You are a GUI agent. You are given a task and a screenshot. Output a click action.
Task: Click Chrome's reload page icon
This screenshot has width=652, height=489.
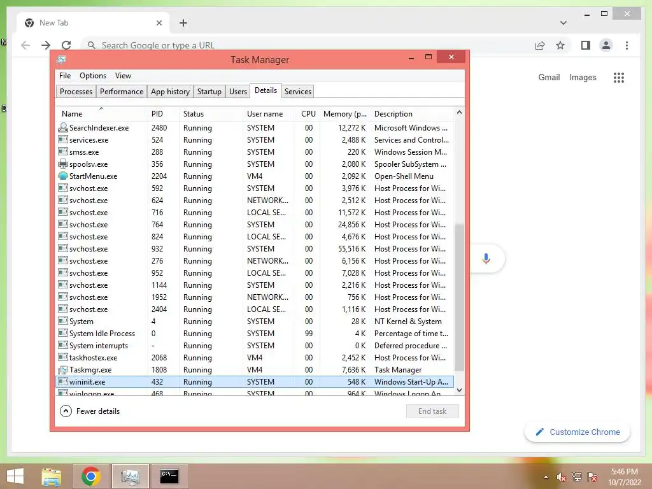point(66,45)
